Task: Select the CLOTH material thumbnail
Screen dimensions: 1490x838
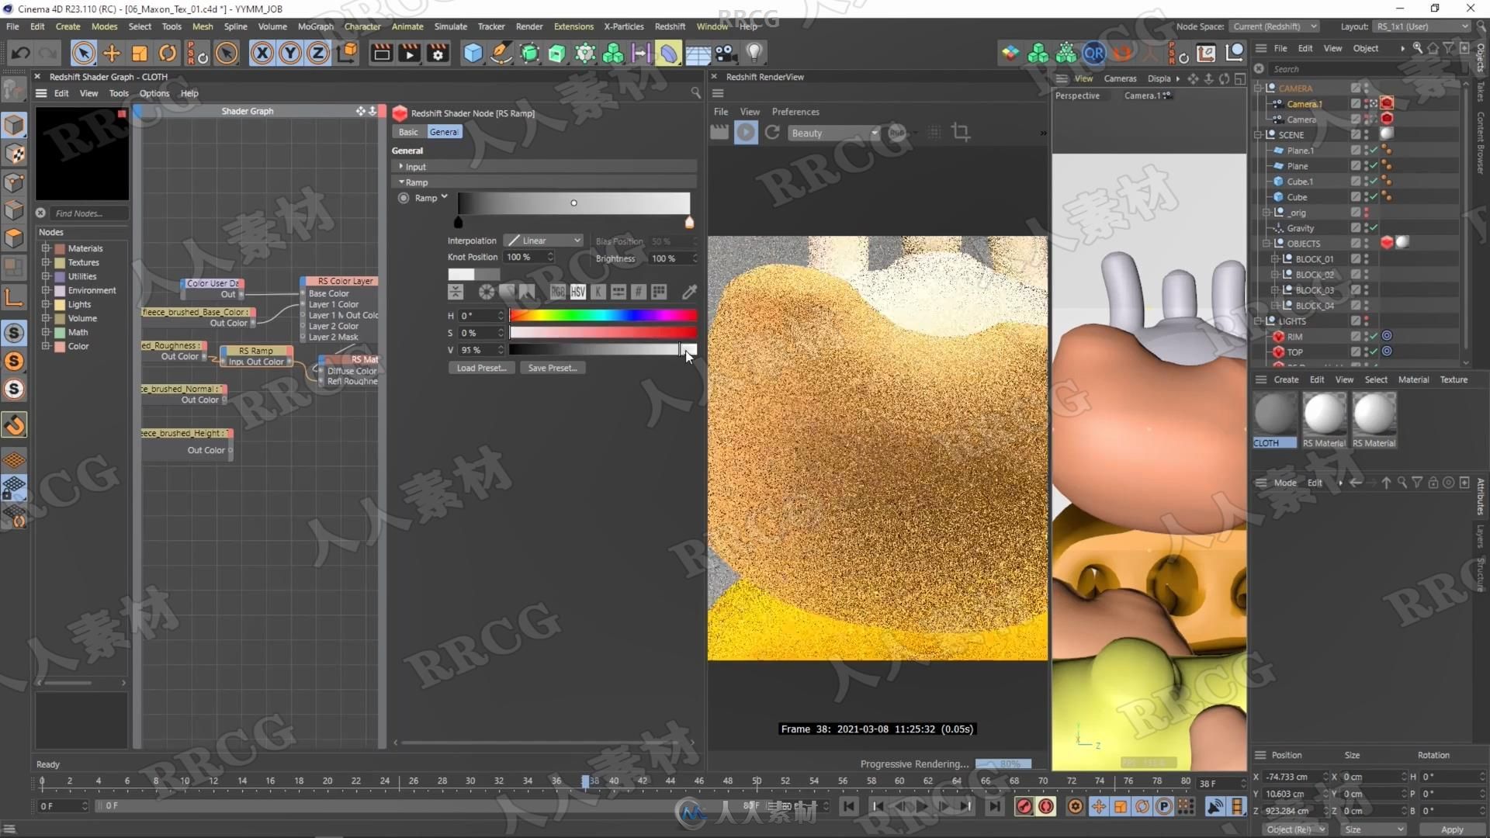Action: tap(1274, 414)
